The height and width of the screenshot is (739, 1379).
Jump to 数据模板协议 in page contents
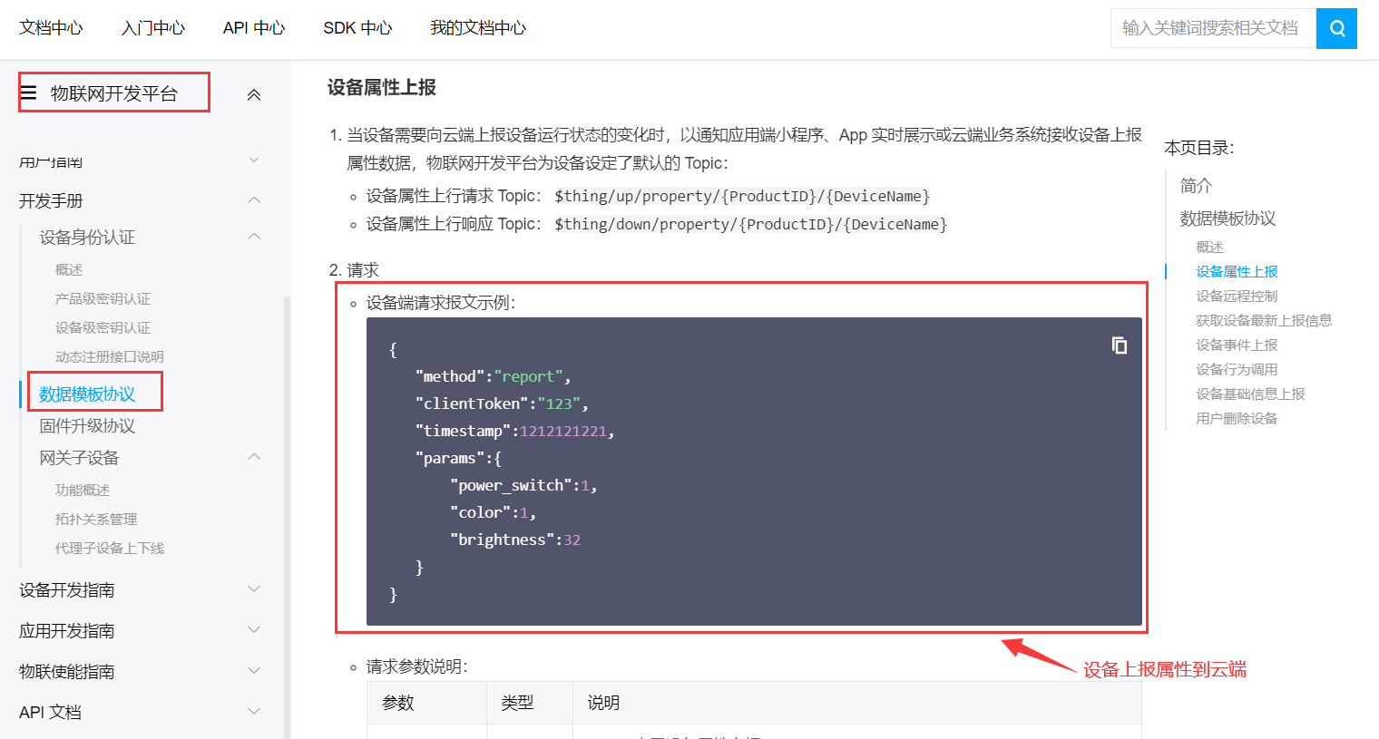1227,219
